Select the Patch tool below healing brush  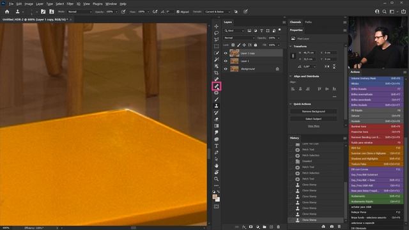[216, 93]
